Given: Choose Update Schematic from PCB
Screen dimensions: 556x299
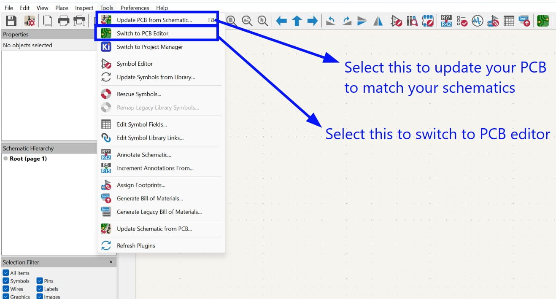Looking at the screenshot, I should coord(161,229).
